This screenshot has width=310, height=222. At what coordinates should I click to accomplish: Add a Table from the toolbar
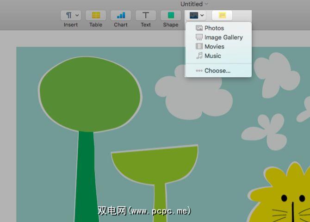[x=96, y=15]
